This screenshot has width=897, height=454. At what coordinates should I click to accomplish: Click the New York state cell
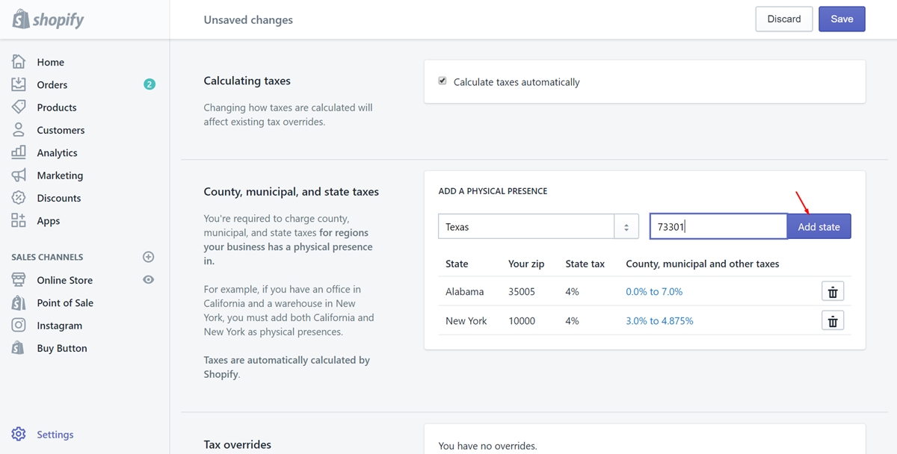466,321
